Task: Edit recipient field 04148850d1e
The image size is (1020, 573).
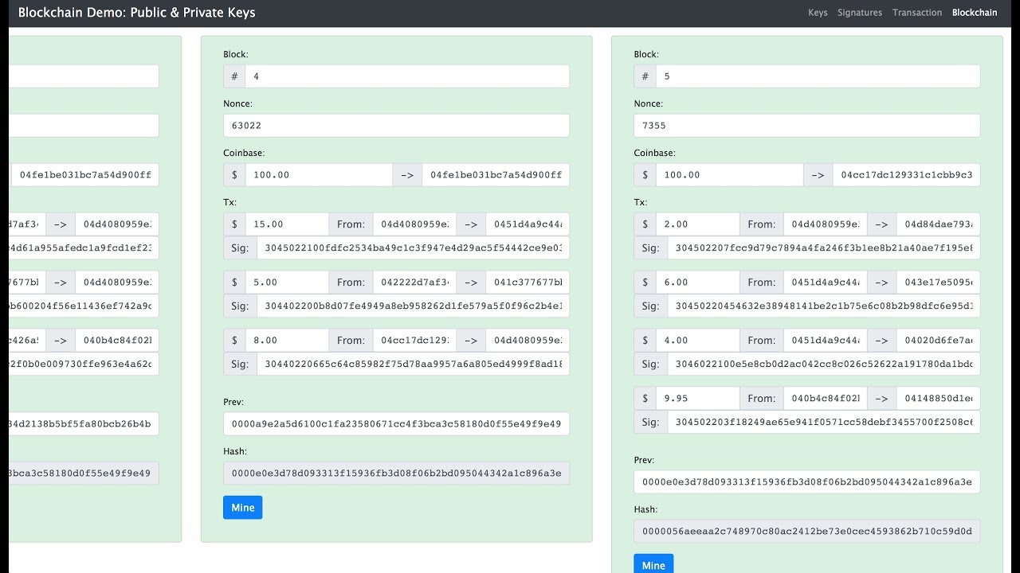Action: point(938,398)
